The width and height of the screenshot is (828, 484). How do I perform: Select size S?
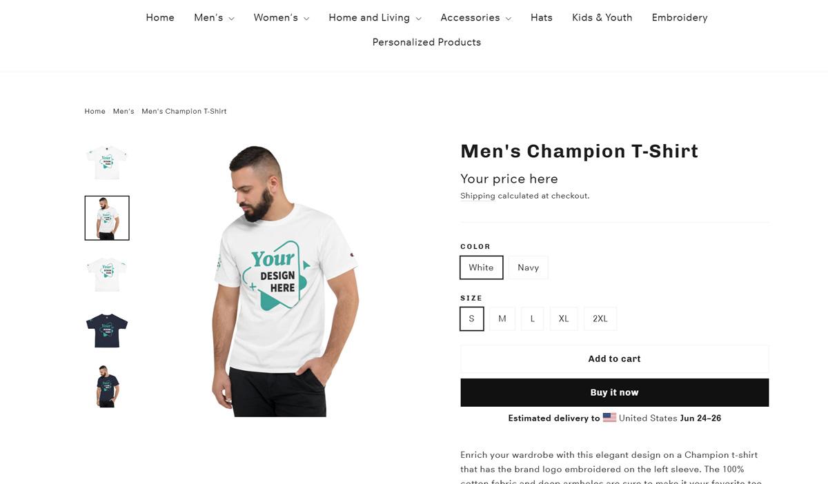[x=472, y=319]
